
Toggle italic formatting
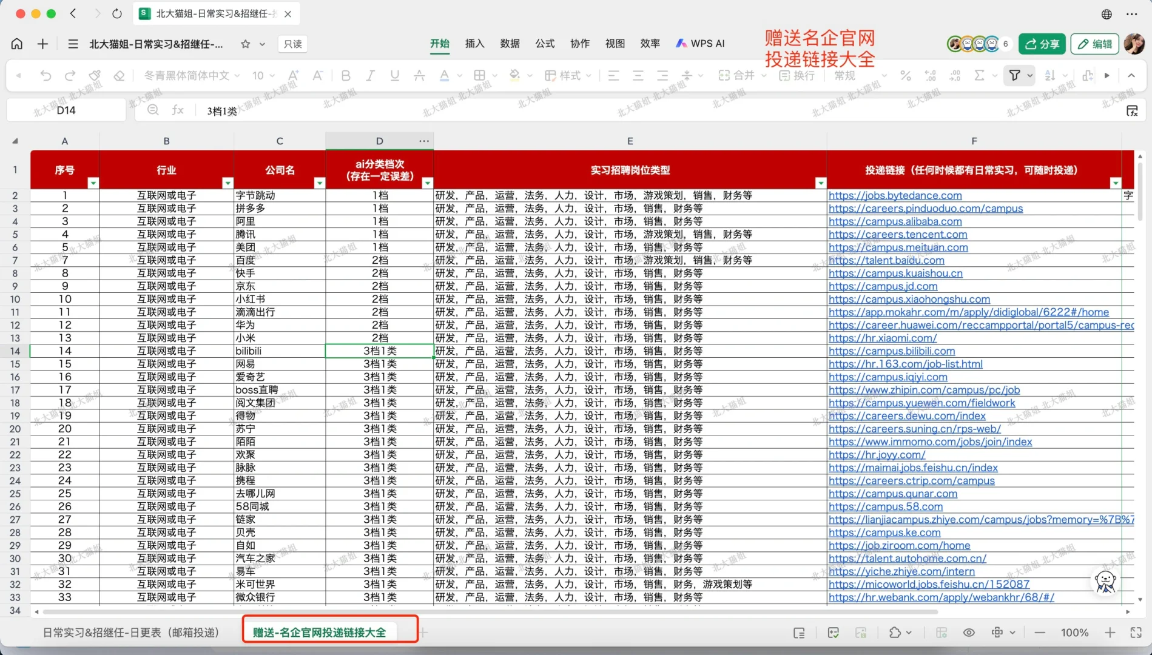[370, 75]
